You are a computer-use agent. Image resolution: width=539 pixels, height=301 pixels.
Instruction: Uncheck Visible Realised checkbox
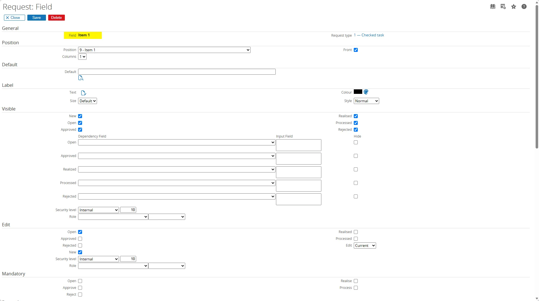356,116
